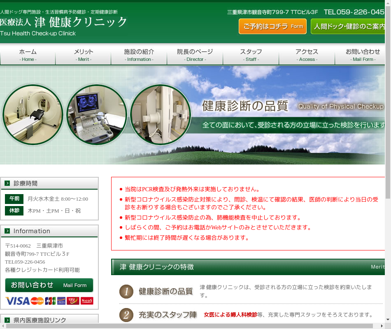Click the CT scanner circular photo
The width and height of the screenshot is (391, 329).
33,115
